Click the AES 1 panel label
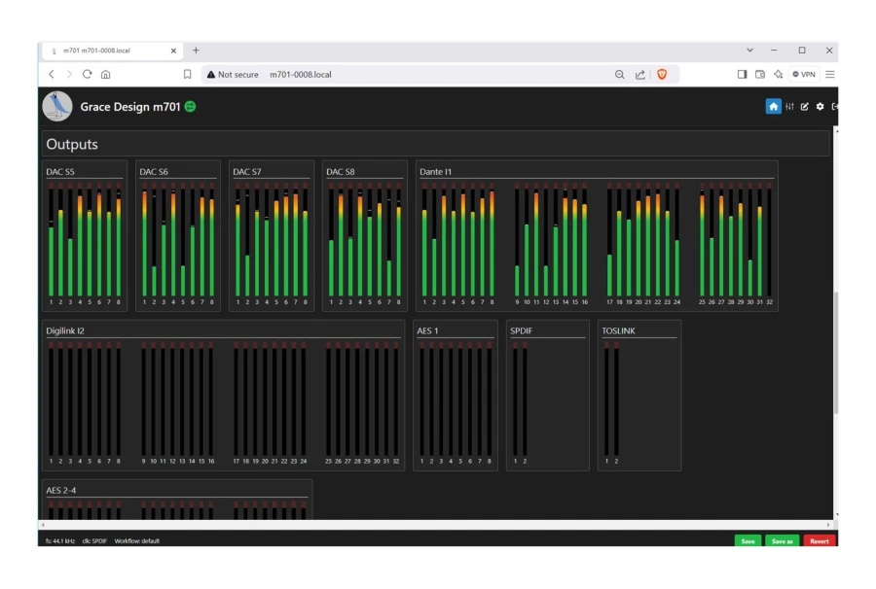Screen dimensions: 876x589 coord(427,330)
